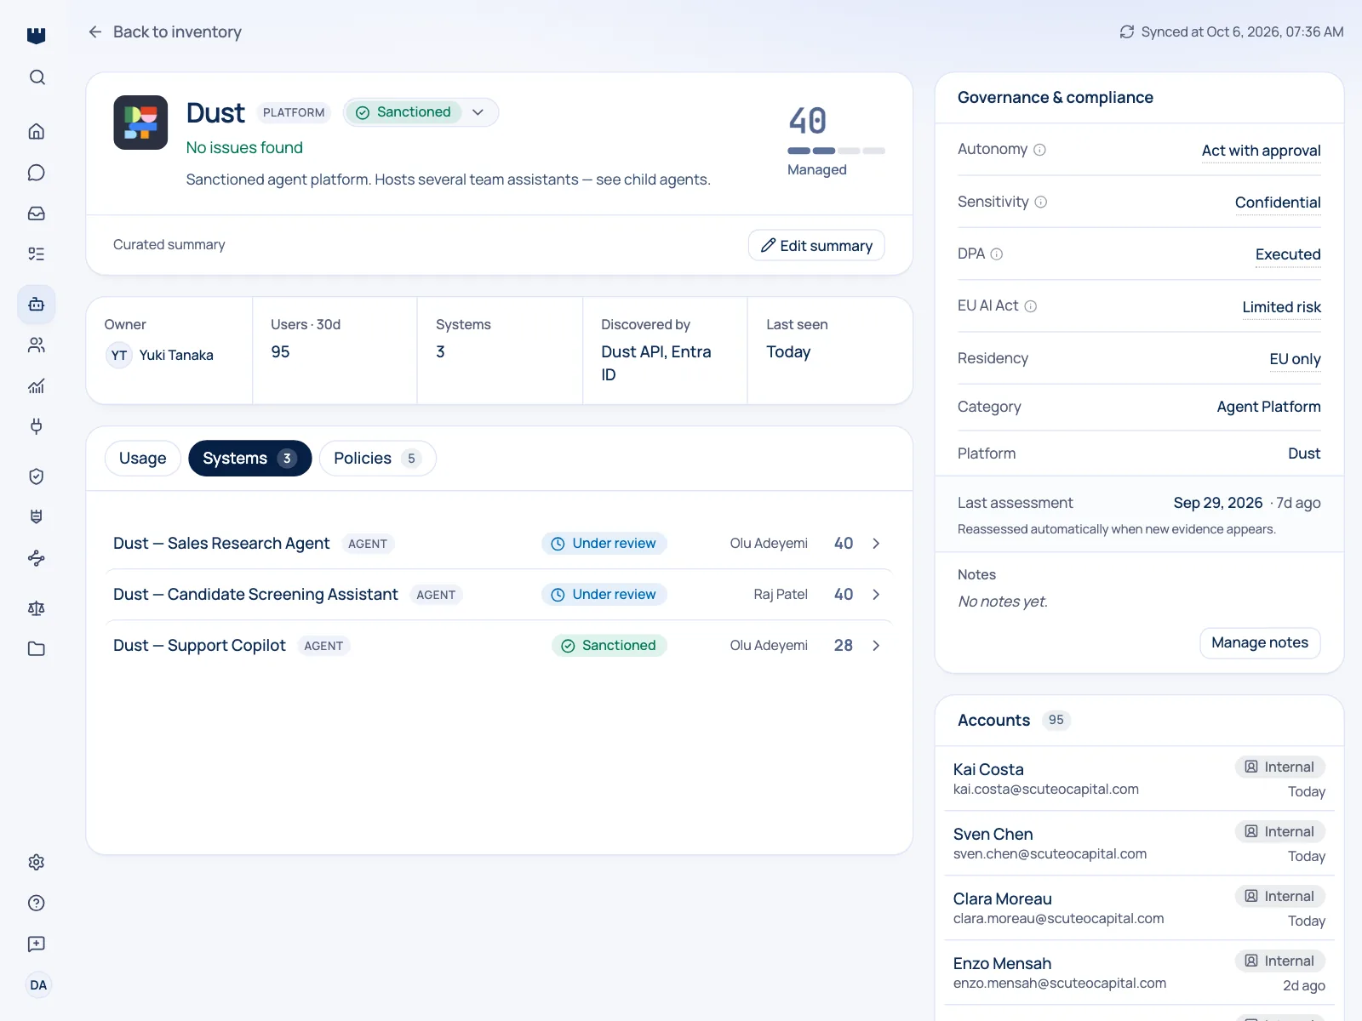
Task: Open the sidebar icon below the shield-check
Action: [37, 516]
